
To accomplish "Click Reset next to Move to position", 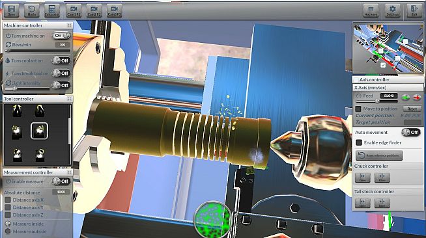I will click(x=412, y=109).
